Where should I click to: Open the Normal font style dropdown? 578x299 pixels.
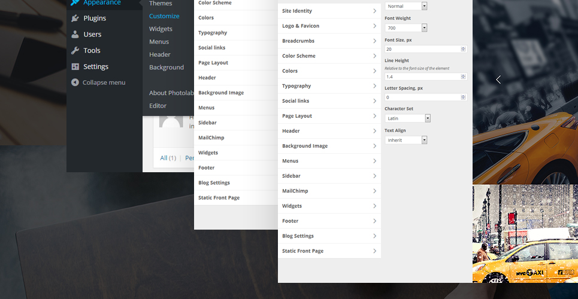pyautogui.click(x=406, y=6)
